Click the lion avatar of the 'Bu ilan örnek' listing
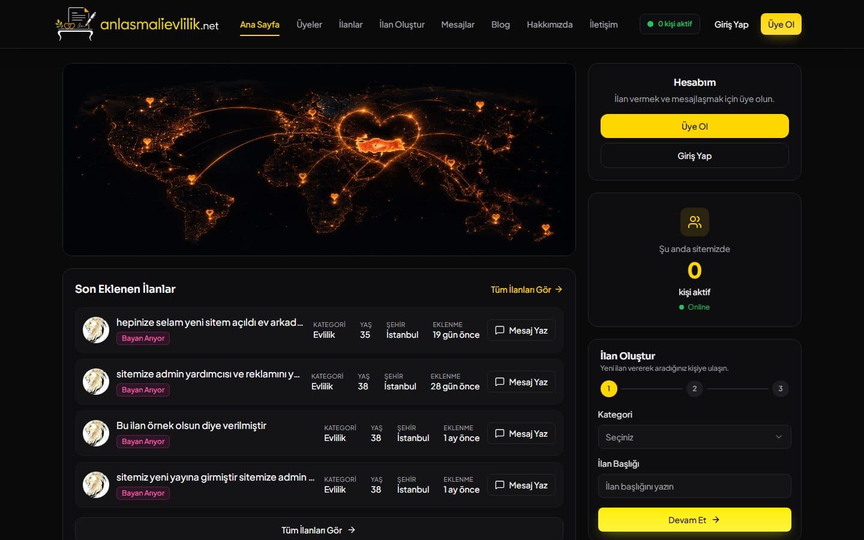Screen dimensions: 864x540 coord(96,433)
